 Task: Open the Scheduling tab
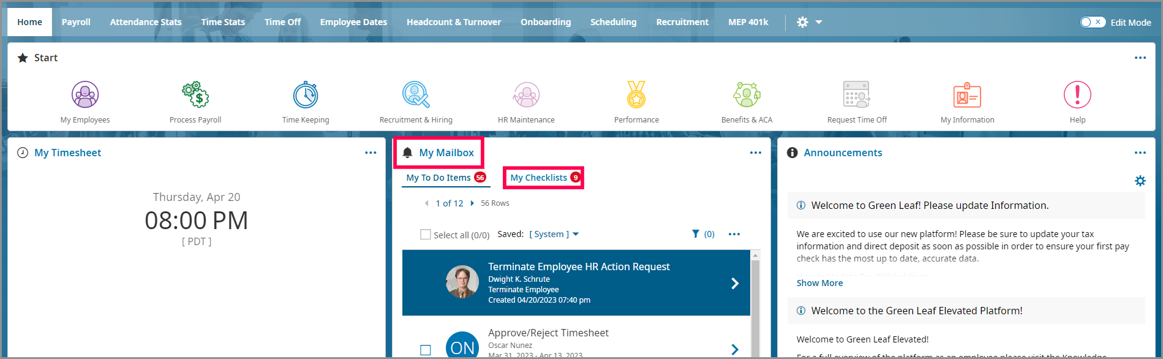click(613, 22)
